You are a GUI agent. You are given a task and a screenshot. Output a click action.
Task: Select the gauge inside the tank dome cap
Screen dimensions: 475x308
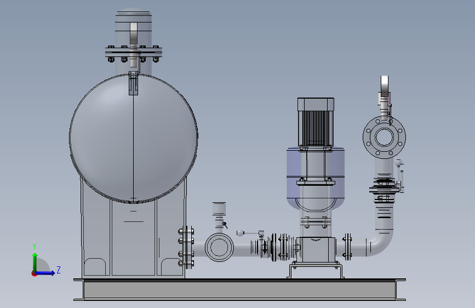[x=134, y=33]
